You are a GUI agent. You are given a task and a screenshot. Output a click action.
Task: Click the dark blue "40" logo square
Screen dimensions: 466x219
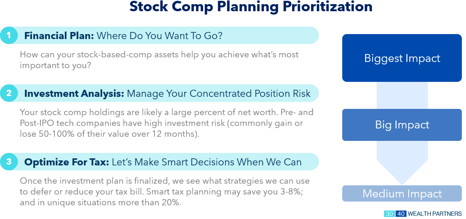400,214
